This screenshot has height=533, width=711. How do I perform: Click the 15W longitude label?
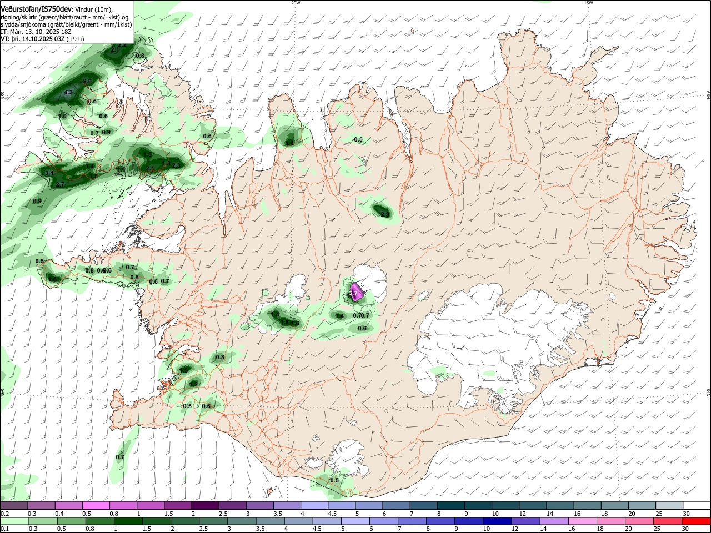pyautogui.click(x=588, y=3)
